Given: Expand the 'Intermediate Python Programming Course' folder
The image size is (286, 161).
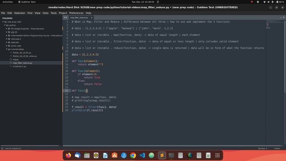Looking at the screenshot, I should [7, 36].
